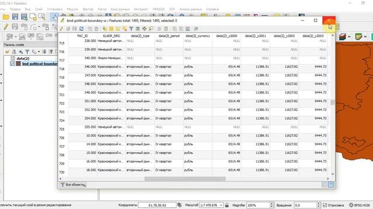Step the Magnifier 100% spinner arrows

272,205
